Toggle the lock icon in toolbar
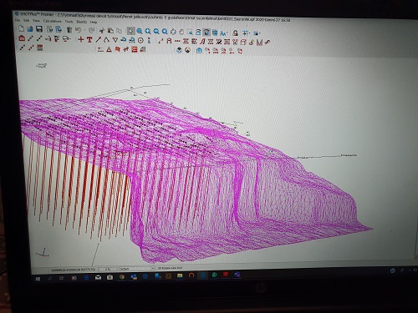Image resolution: width=418 pixels, height=313 pixels. click(236, 33)
